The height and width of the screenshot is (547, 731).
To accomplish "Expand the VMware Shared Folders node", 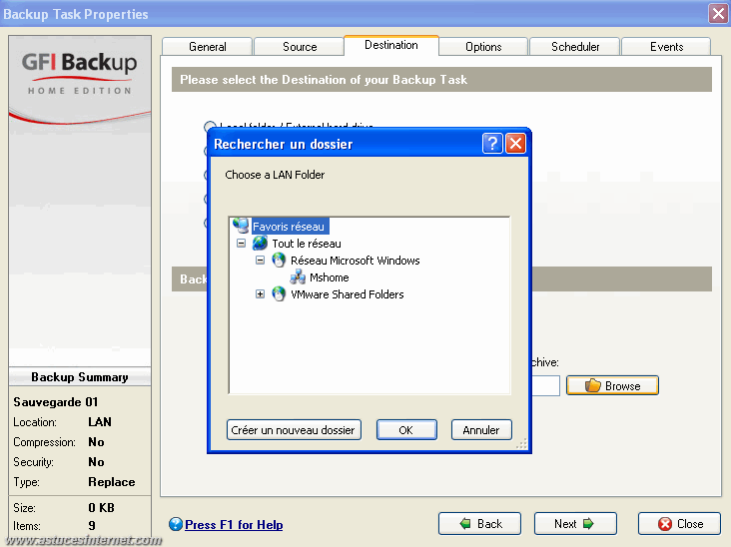I will pos(260,294).
